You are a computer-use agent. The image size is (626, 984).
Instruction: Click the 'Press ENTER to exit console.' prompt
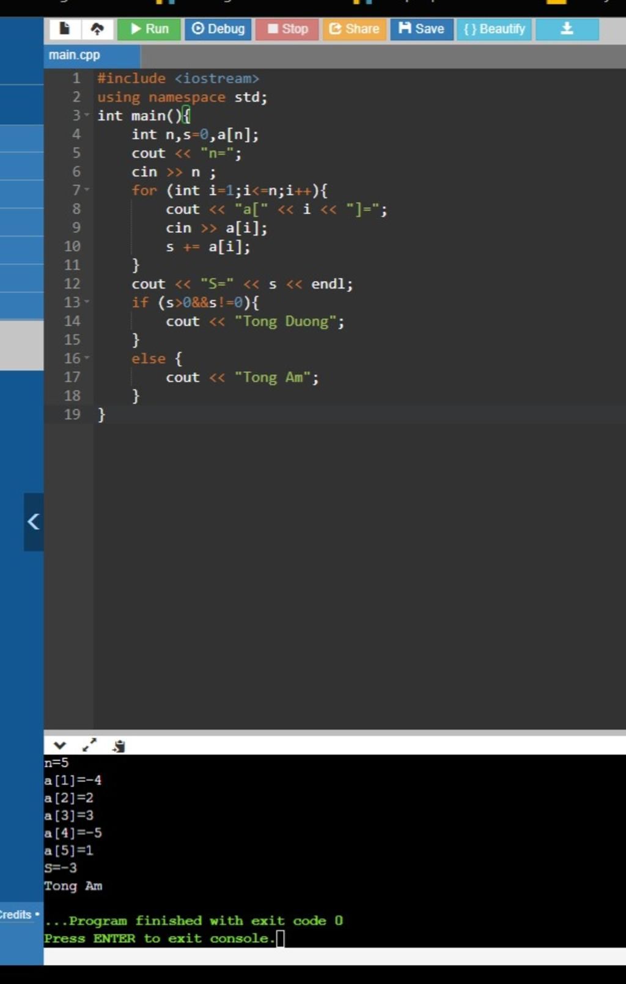coord(160,938)
